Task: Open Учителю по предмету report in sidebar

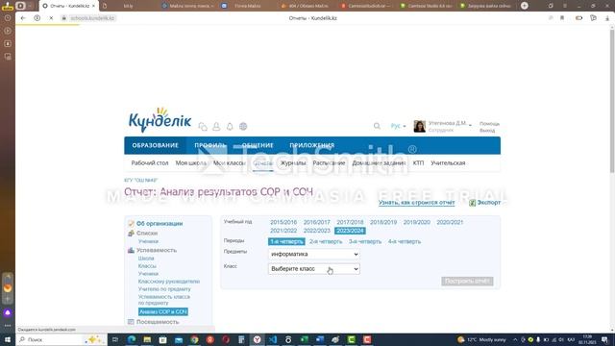Action: coord(164,289)
